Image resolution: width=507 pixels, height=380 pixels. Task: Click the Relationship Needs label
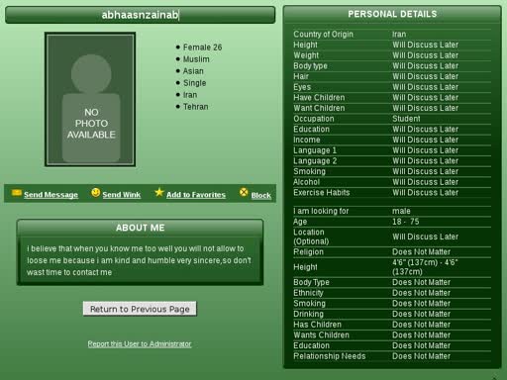tap(330, 356)
